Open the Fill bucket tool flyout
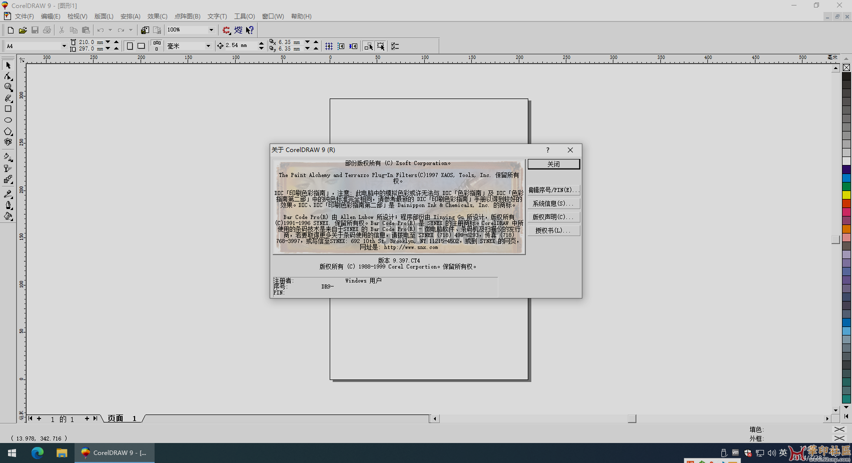 coord(8,216)
